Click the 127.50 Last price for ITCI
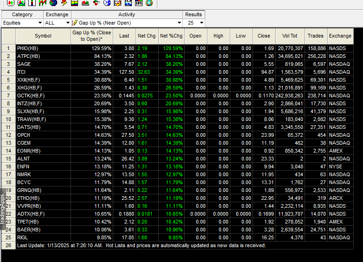 click(124, 72)
